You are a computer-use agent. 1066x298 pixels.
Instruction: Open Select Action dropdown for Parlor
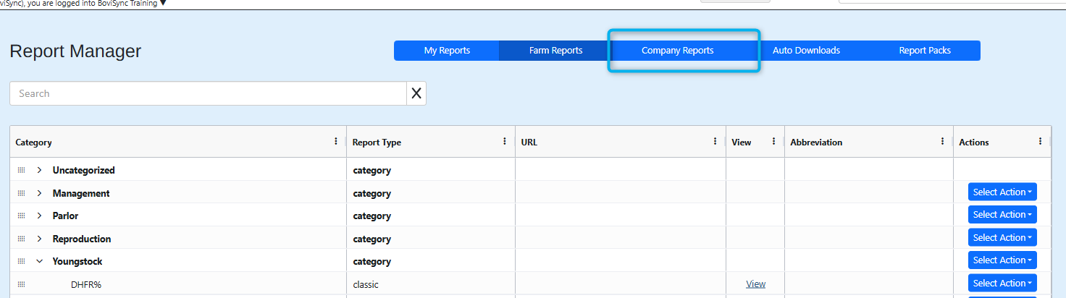tap(1002, 215)
